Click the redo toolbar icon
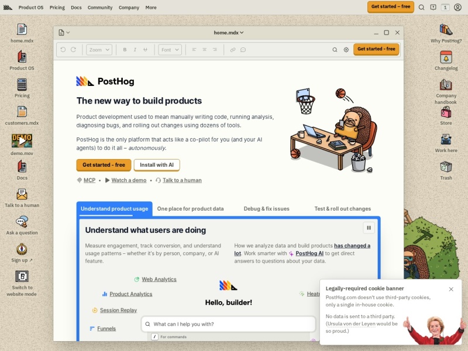 (74, 50)
